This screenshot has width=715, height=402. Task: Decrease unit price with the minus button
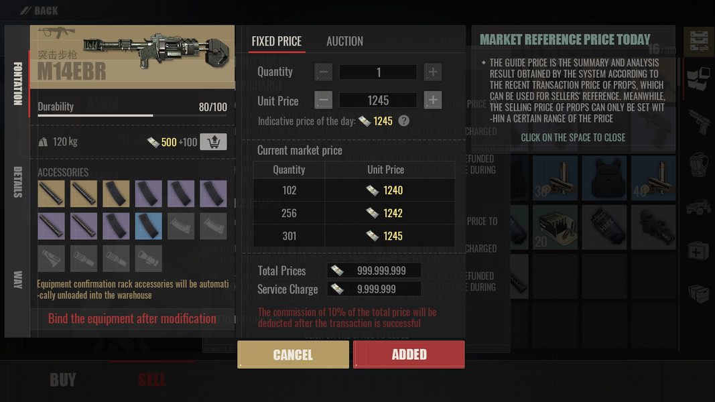(323, 100)
